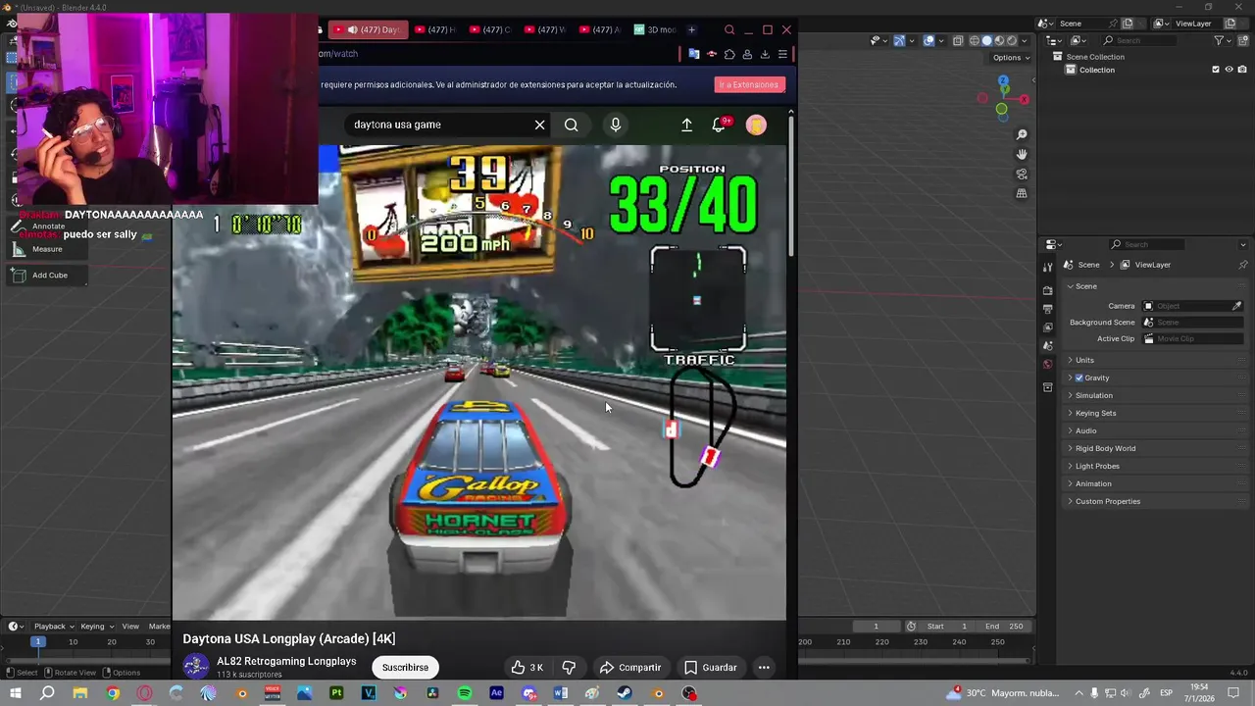
Task: Toggle viewport gizmos display
Action: 899,40
